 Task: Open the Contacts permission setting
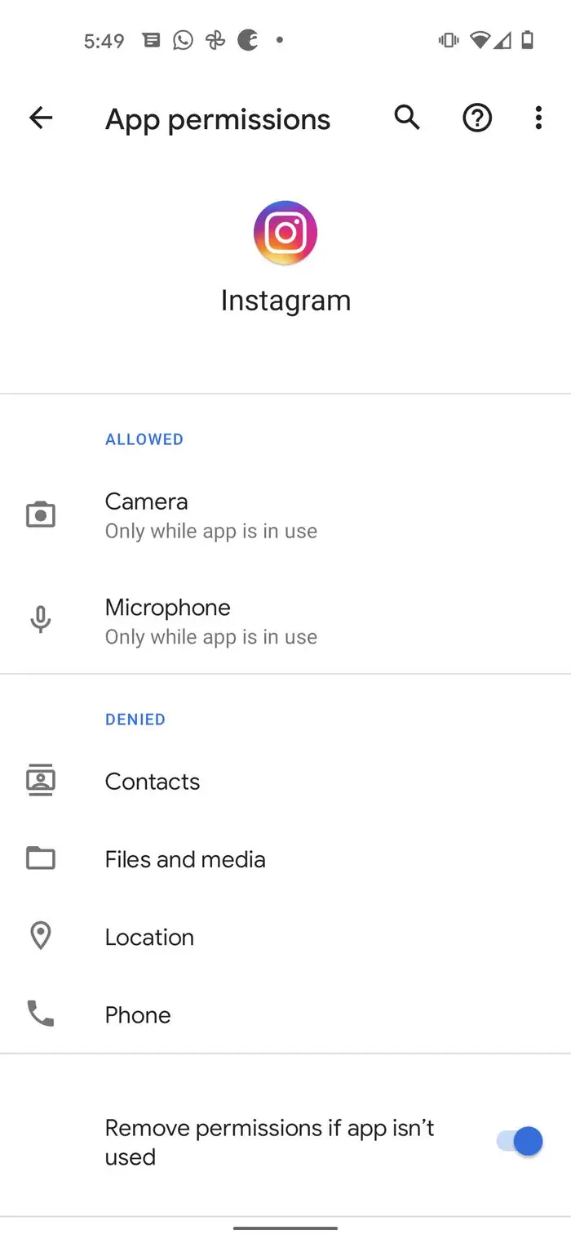tap(285, 782)
